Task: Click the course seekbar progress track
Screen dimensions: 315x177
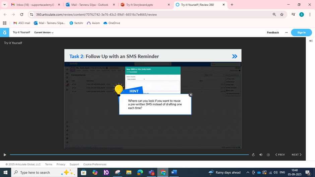Action: click(x=129, y=155)
